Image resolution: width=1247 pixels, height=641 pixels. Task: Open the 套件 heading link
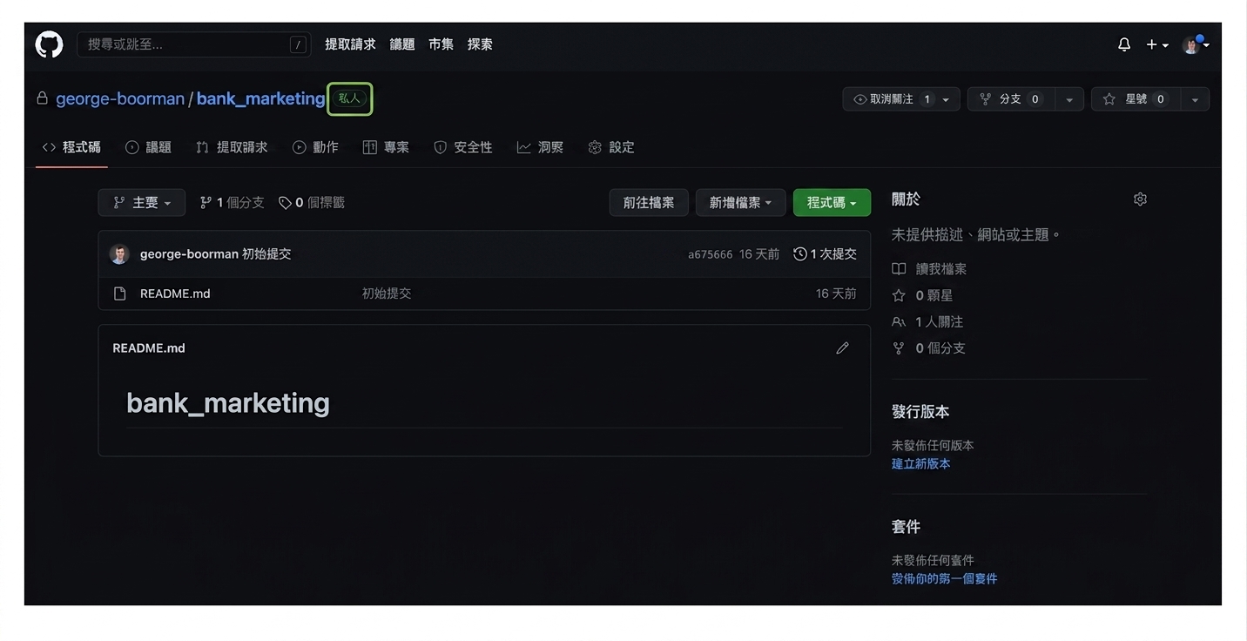(906, 527)
